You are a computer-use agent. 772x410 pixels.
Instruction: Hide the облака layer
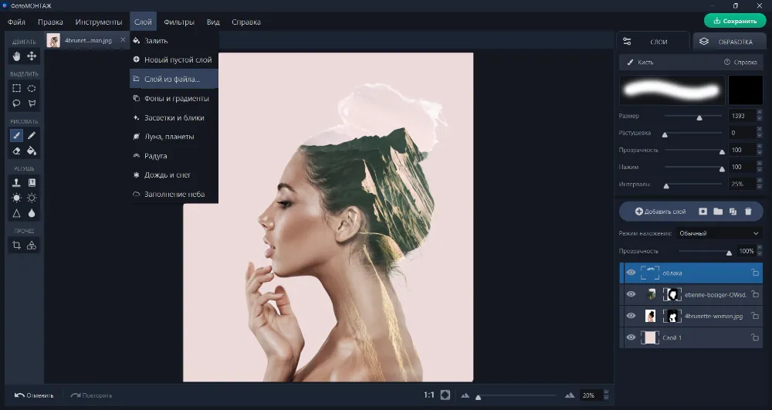click(x=631, y=273)
